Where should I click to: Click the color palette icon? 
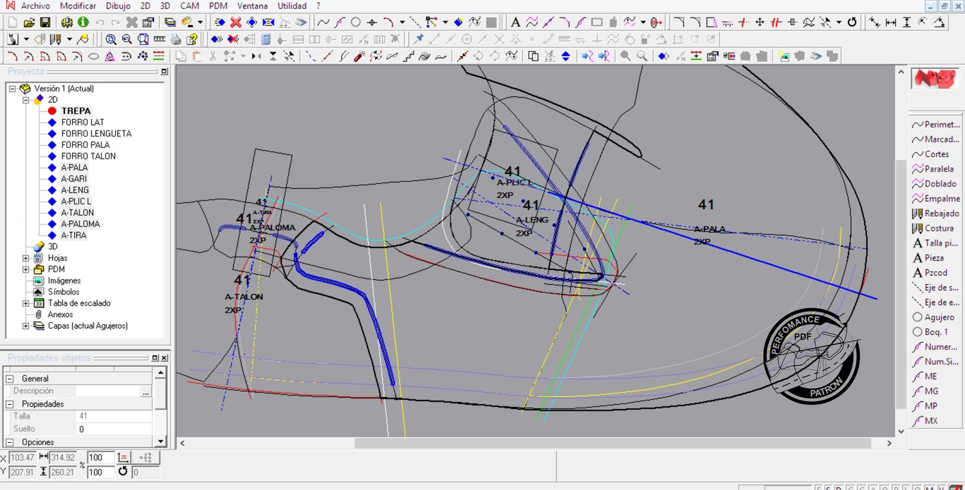[x=188, y=23]
